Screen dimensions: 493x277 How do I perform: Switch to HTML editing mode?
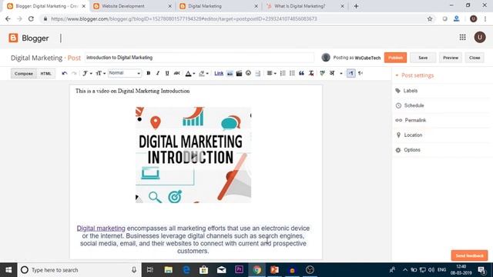[x=46, y=74]
